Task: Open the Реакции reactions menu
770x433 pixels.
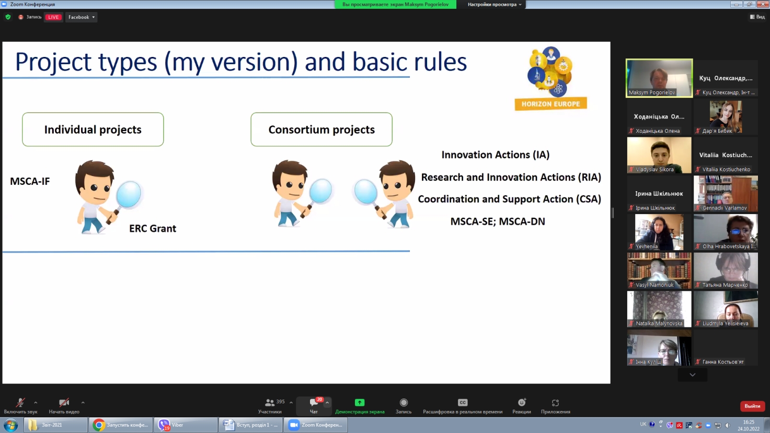Action: [521, 405]
